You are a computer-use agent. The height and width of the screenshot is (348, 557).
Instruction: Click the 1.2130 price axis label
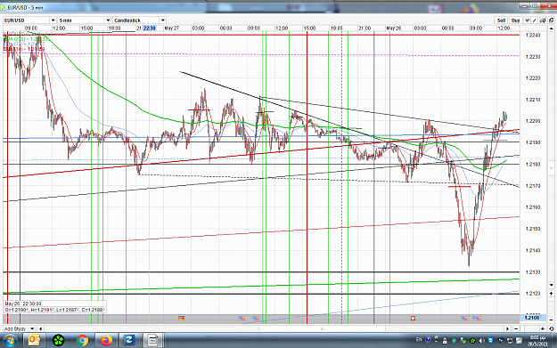click(533, 272)
